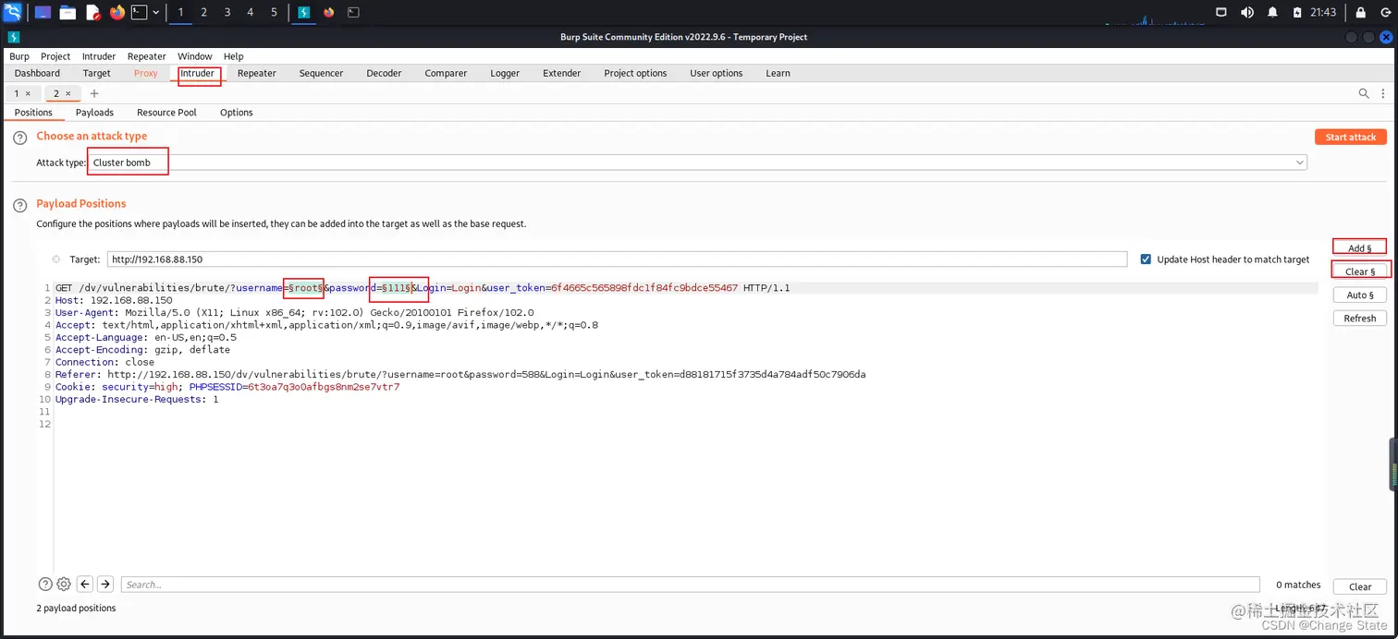The width and height of the screenshot is (1398, 639).
Task: Switch to the Firefox taskbar window
Action: (328, 12)
